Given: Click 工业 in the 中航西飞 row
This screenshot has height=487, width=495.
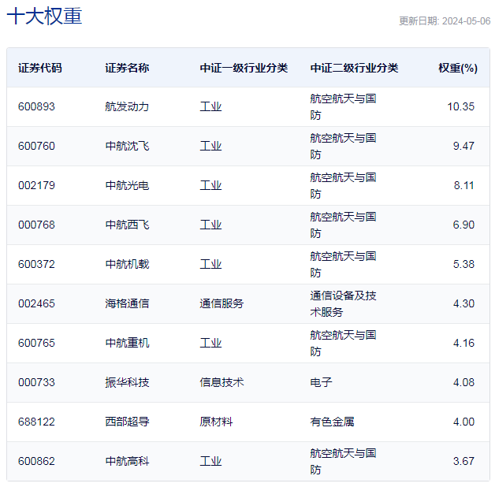Looking at the screenshot, I should click(210, 225).
